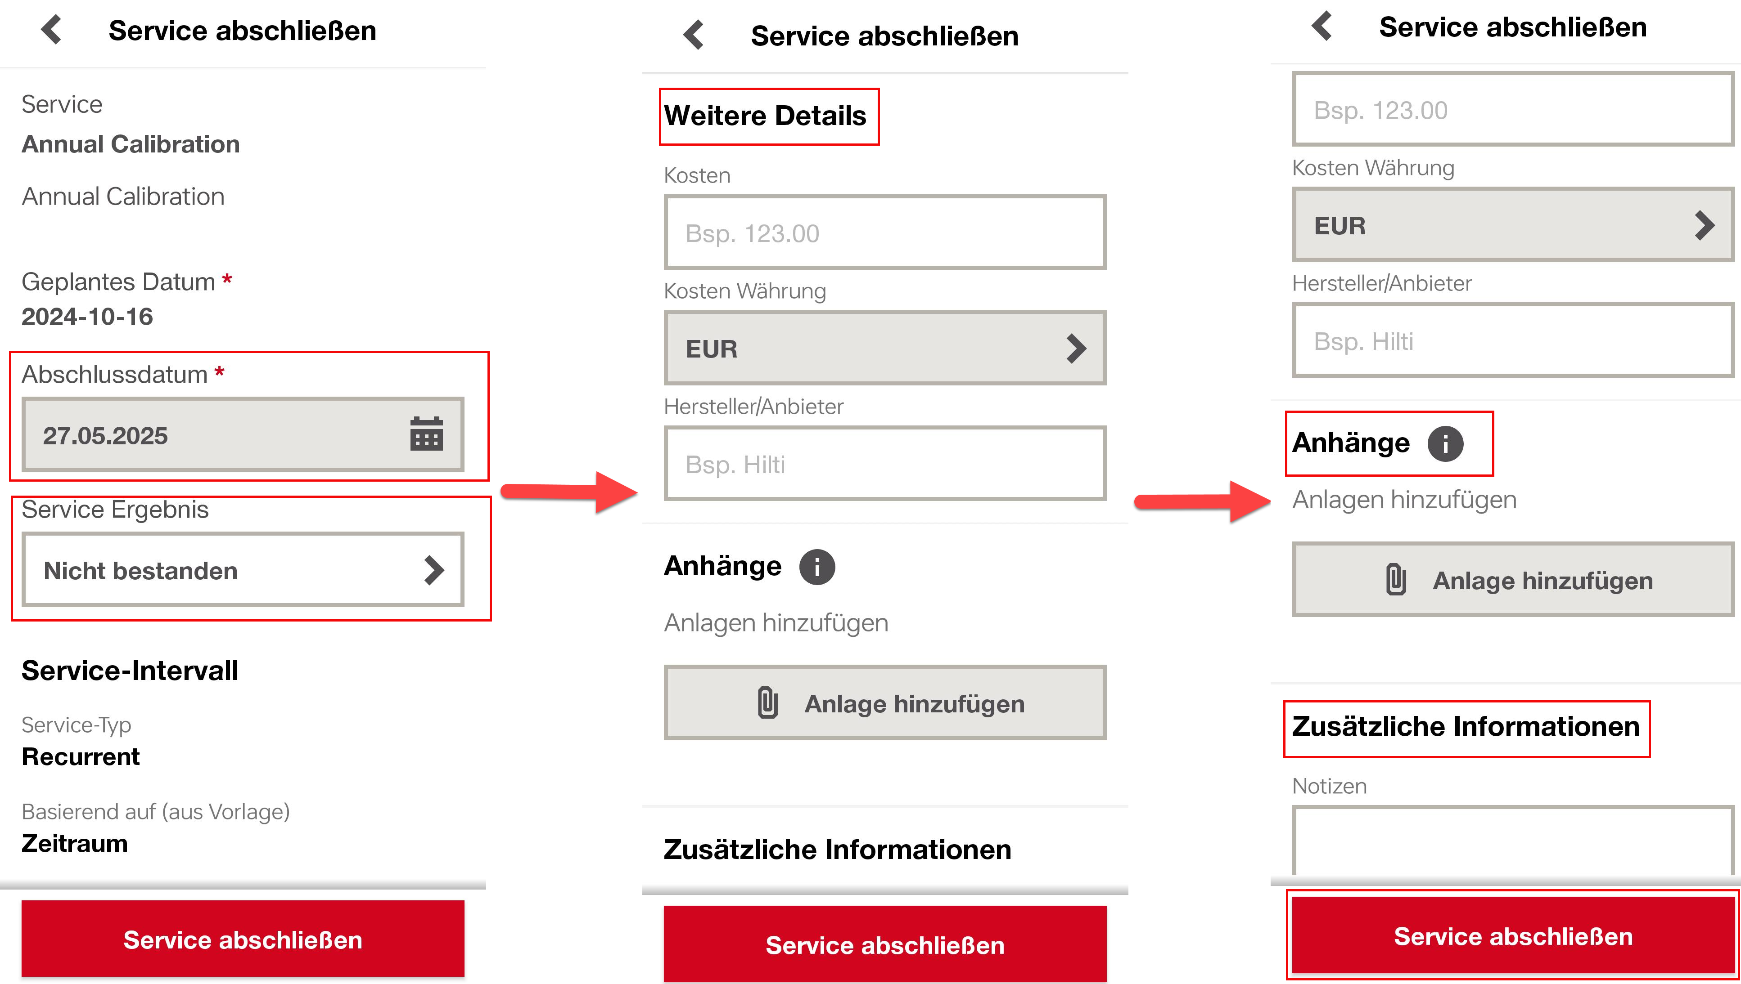Tap paperclip icon in the middle Anlage hinzufügen button
Image resolution: width=1741 pixels, height=984 pixels.
coord(768,703)
